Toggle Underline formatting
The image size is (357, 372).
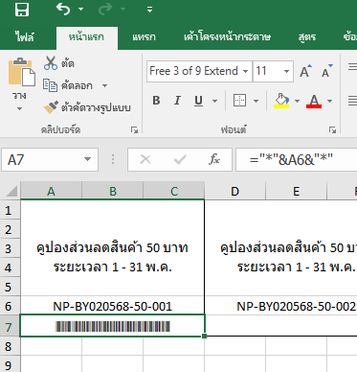pos(198,101)
